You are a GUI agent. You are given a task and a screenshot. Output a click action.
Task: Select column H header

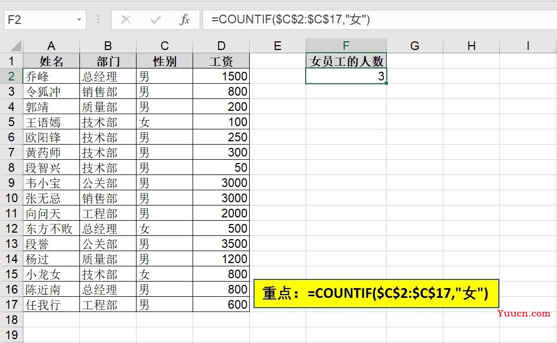(x=472, y=46)
